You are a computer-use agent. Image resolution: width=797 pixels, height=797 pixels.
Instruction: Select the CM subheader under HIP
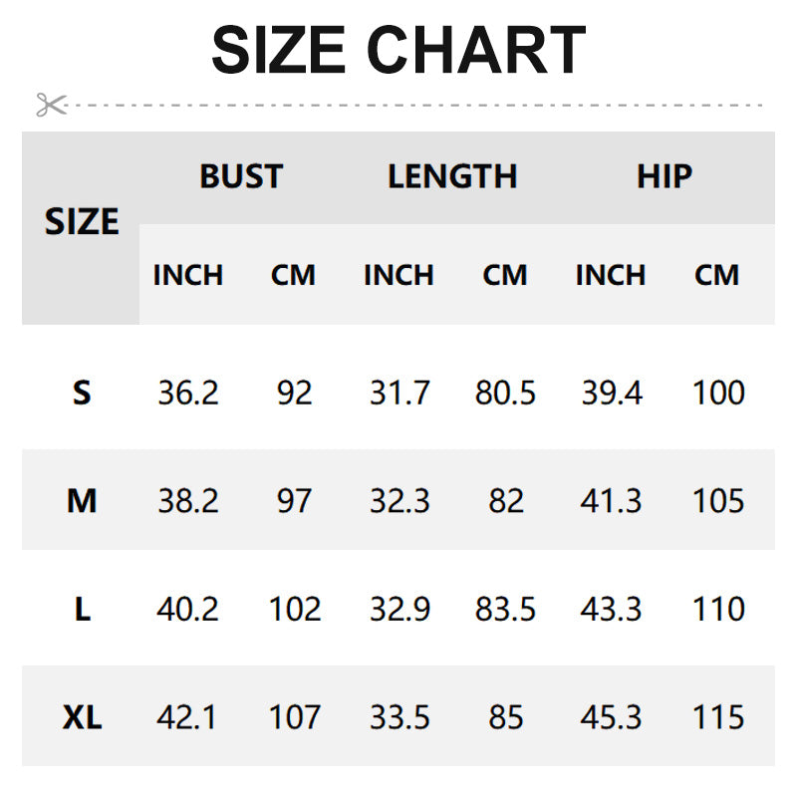tap(717, 275)
